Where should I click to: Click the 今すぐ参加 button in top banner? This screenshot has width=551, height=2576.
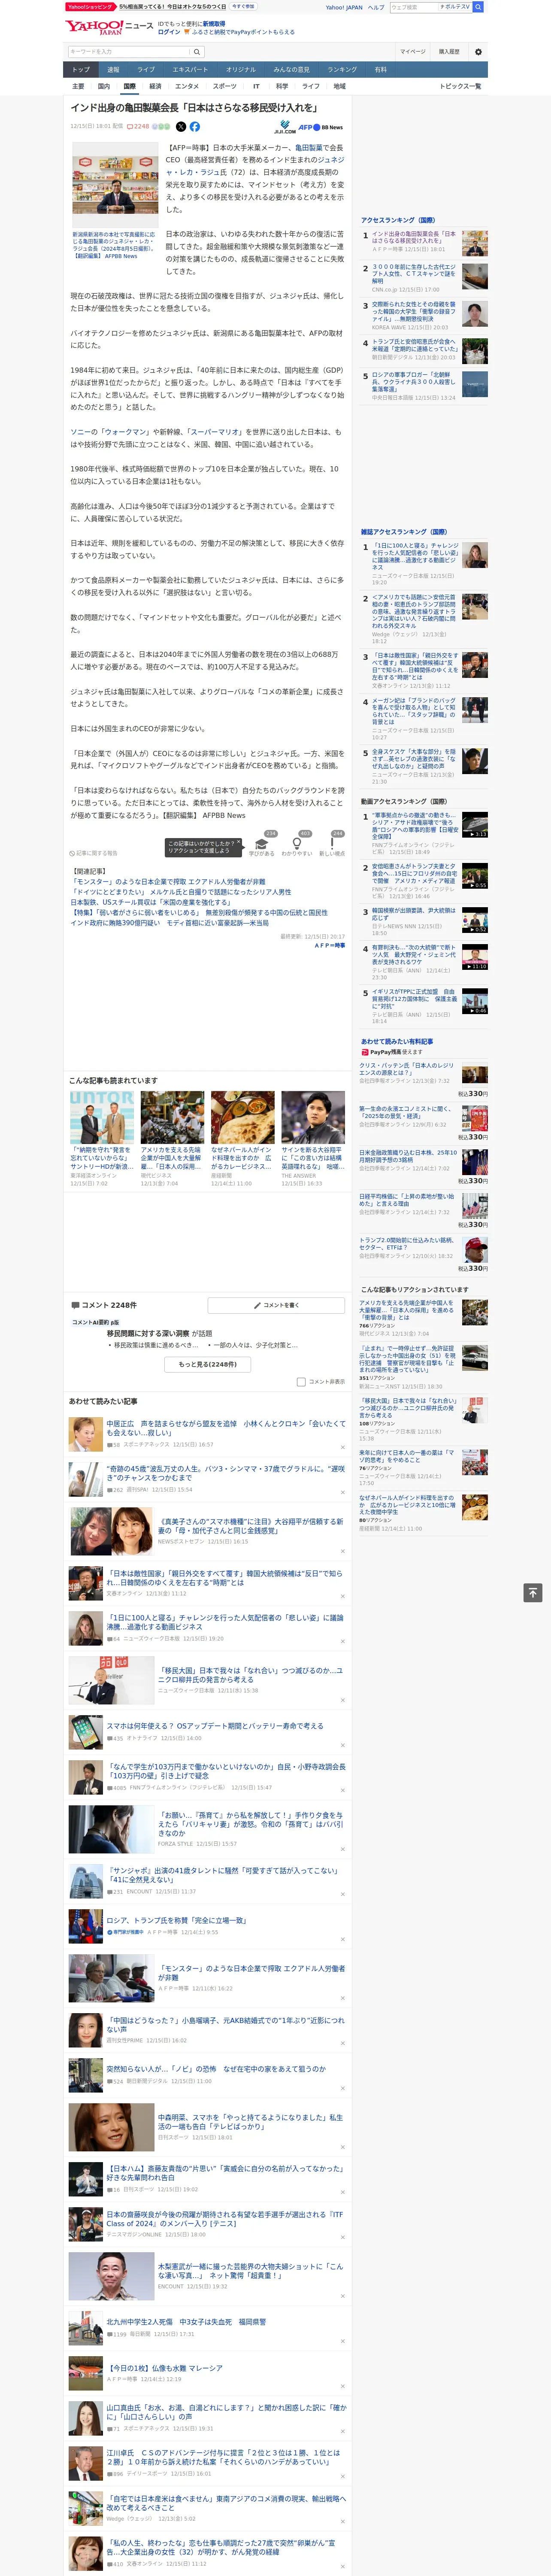coord(243,6)
